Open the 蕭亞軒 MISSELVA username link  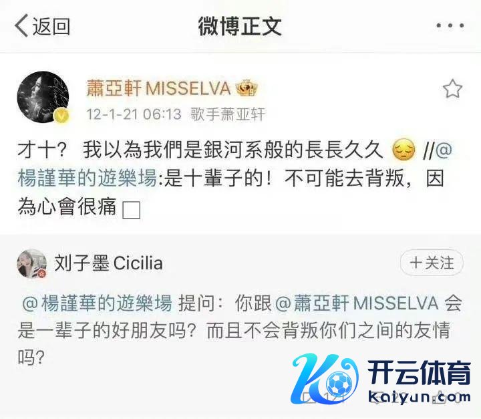158,88
